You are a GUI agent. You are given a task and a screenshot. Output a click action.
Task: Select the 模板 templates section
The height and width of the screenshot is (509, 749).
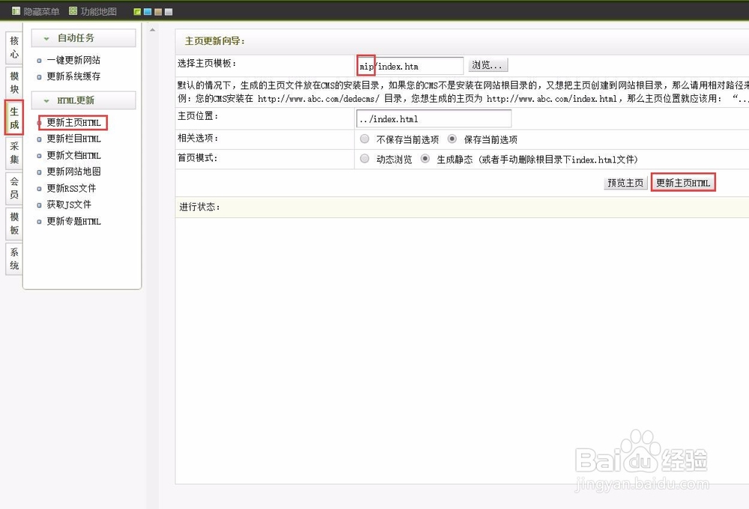(x=13, y=225)
